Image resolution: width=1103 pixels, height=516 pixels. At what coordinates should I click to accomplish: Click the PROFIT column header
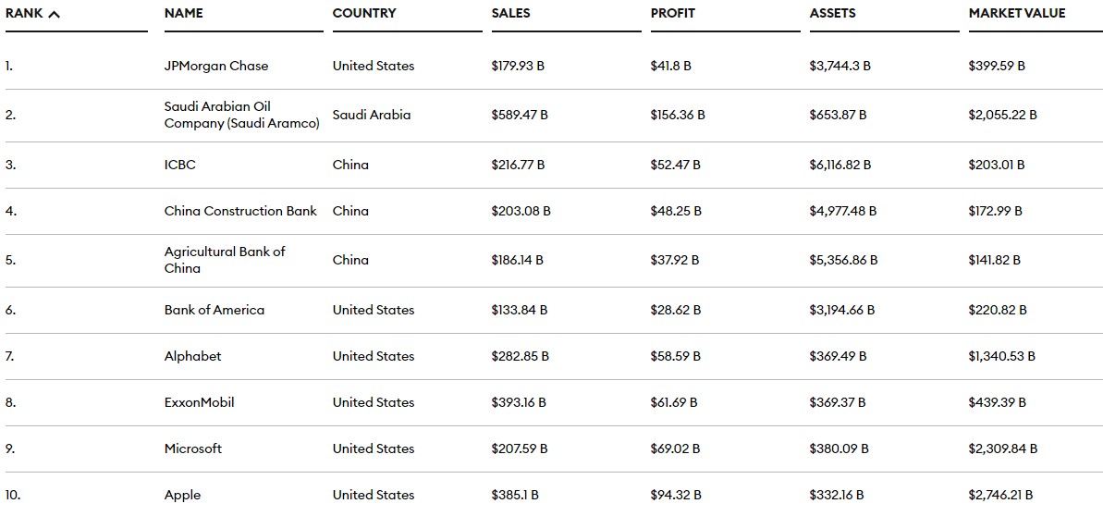(674, 13)
